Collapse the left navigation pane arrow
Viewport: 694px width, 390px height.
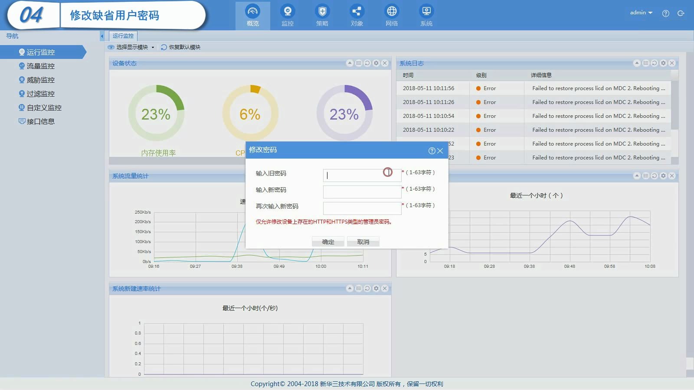pos(102,36)
